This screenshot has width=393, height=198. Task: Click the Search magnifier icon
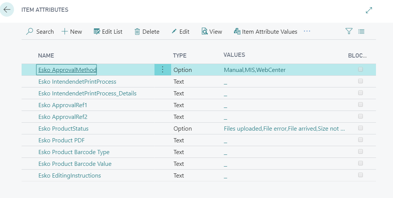(x=30, y=31)
